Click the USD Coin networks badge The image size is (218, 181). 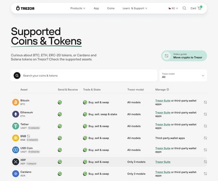coord(34,152)
